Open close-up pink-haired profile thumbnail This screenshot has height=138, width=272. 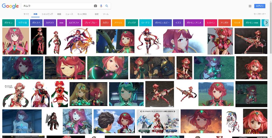coord(184,41)
